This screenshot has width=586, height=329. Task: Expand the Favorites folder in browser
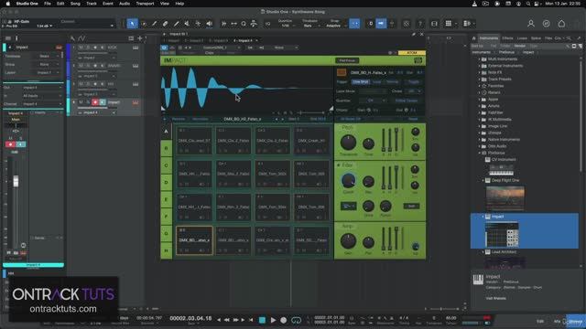pyautogui.click(x=480, y=86)
